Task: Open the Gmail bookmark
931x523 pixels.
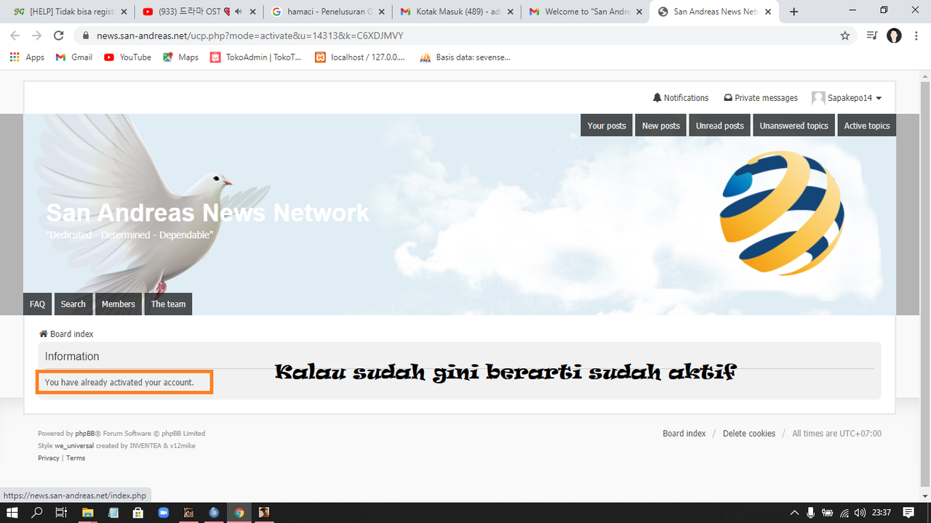Action: (x=74, y=57)
